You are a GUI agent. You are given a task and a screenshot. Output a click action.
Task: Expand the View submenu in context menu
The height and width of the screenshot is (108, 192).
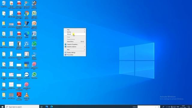(x=75, y=30)
